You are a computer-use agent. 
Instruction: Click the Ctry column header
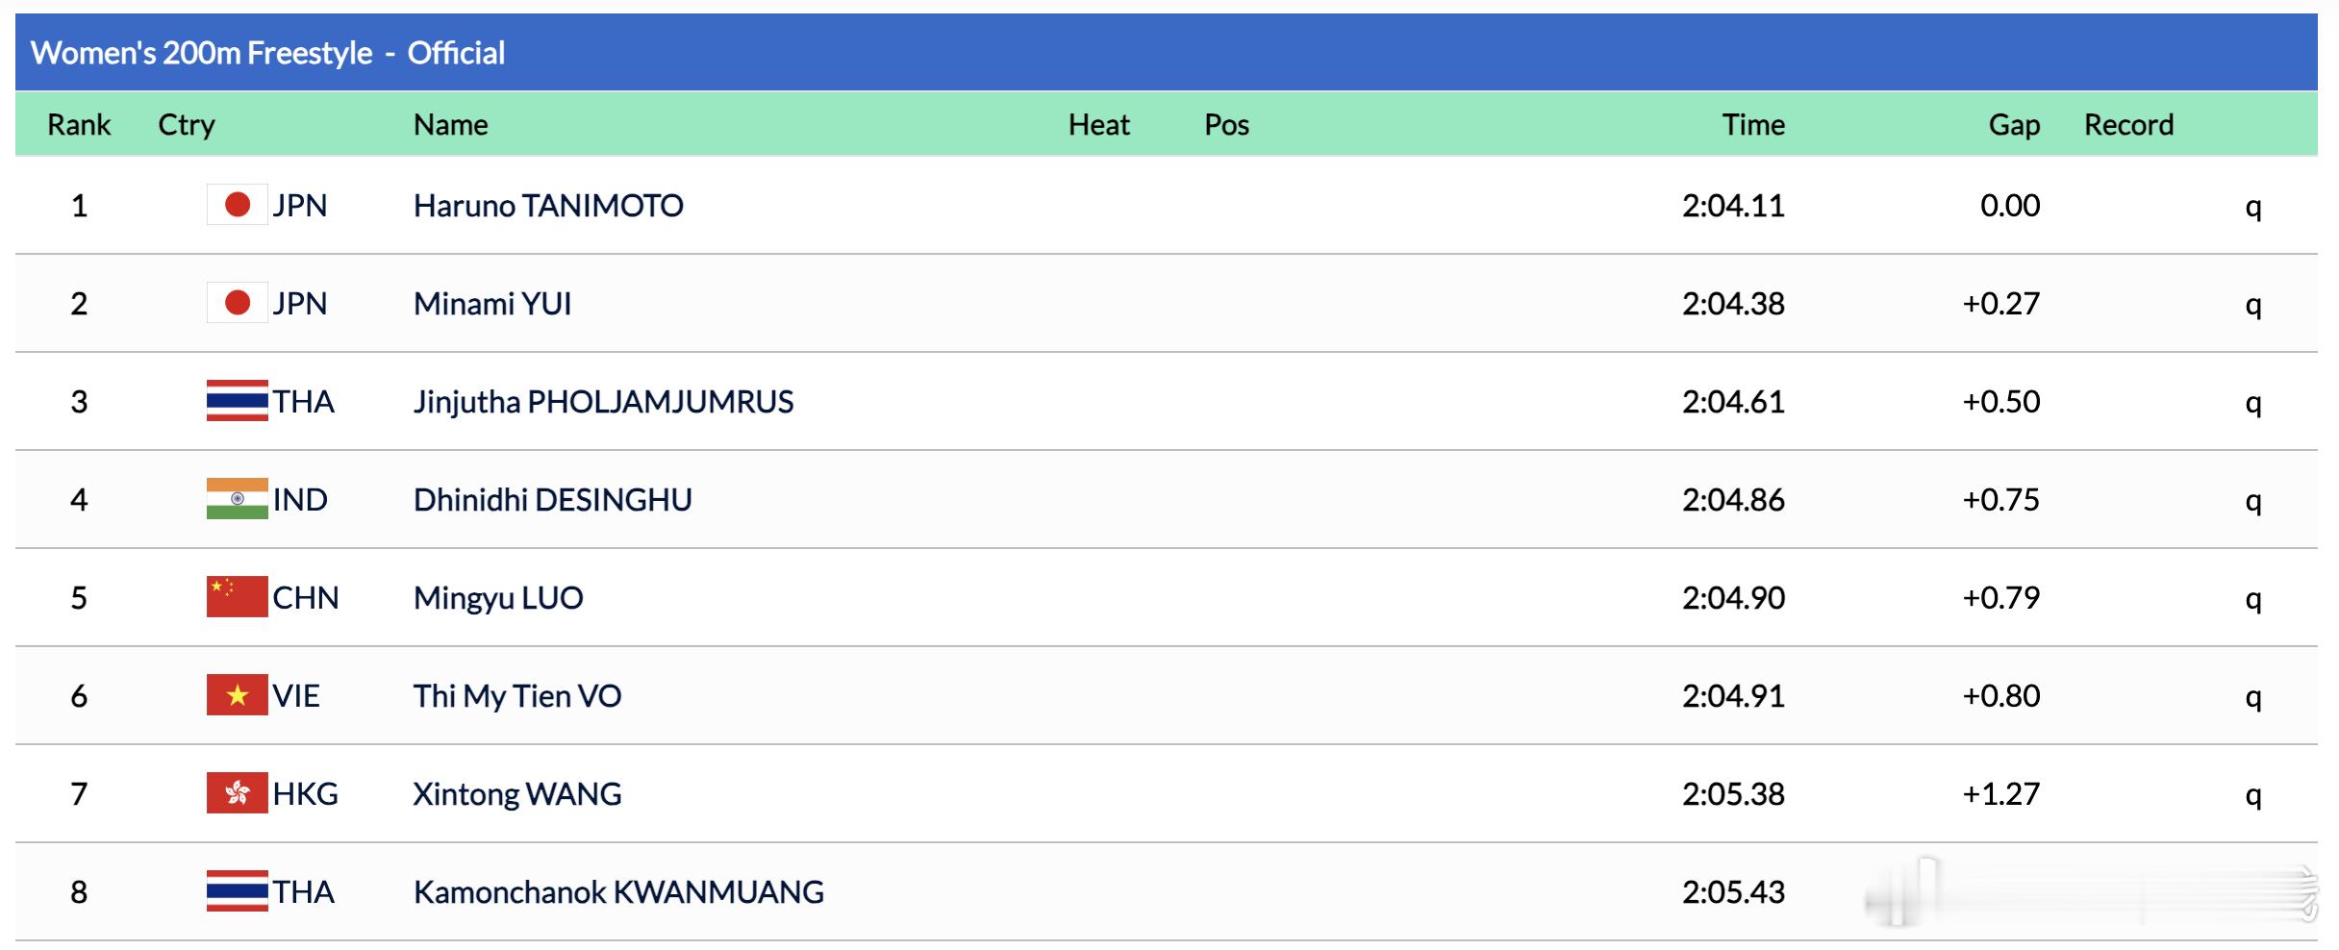tap(187, 125)
